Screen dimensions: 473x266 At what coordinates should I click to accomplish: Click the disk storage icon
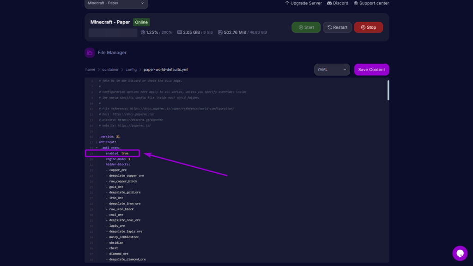pos(220,33)
